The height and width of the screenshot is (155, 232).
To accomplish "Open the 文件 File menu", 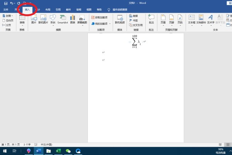I will 6,9.
